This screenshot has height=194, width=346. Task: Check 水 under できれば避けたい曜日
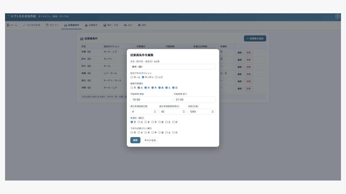pos(145,133)
